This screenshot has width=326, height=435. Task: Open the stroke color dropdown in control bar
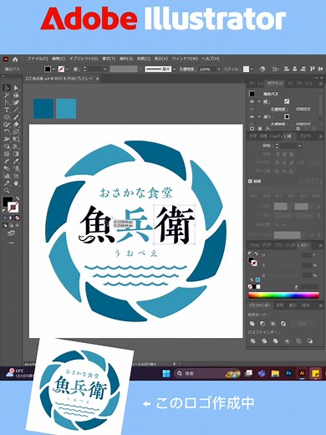(67, 69)
